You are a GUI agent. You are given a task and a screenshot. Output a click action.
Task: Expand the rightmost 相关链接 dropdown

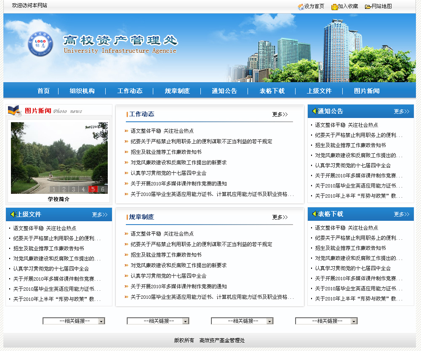354,321
